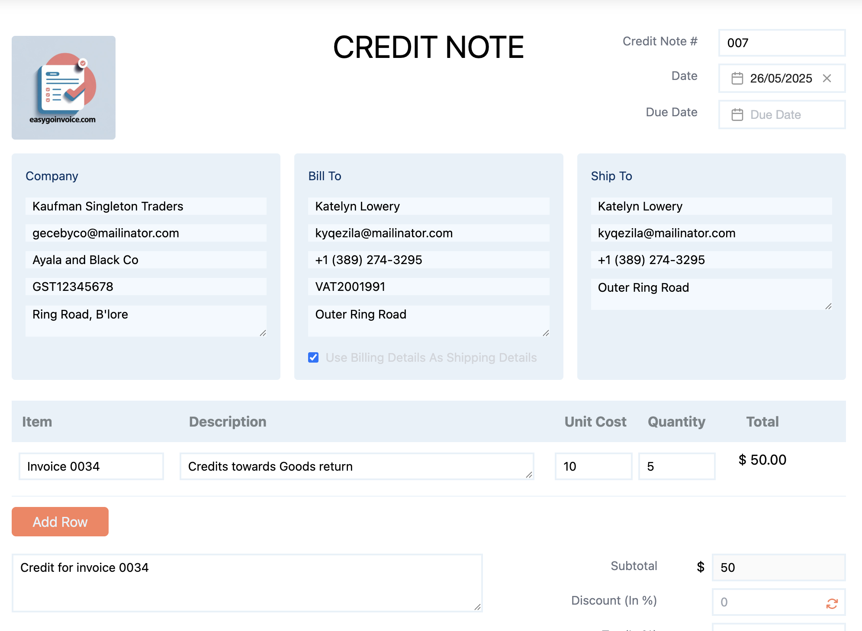This screenshot has width=862, height=631.
Task: Click the easygoinvoice.com logo image
Action: coord(64,88)
